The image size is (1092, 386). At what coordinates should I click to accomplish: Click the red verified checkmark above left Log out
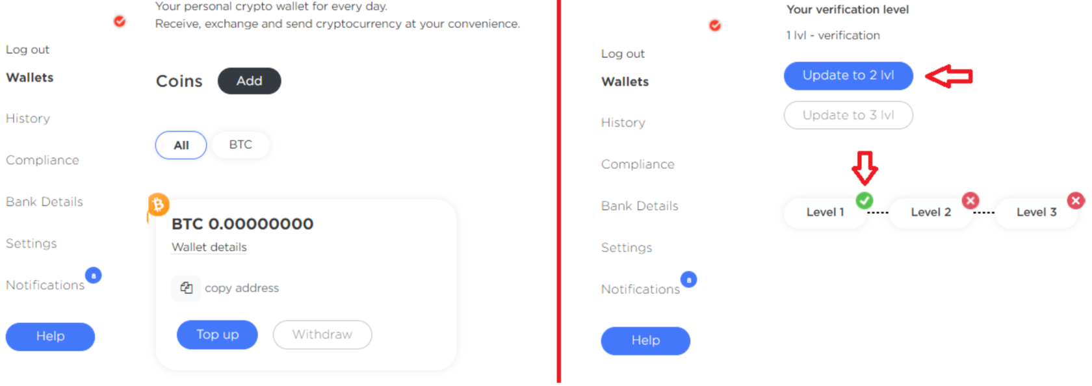(x=120, y=21)
